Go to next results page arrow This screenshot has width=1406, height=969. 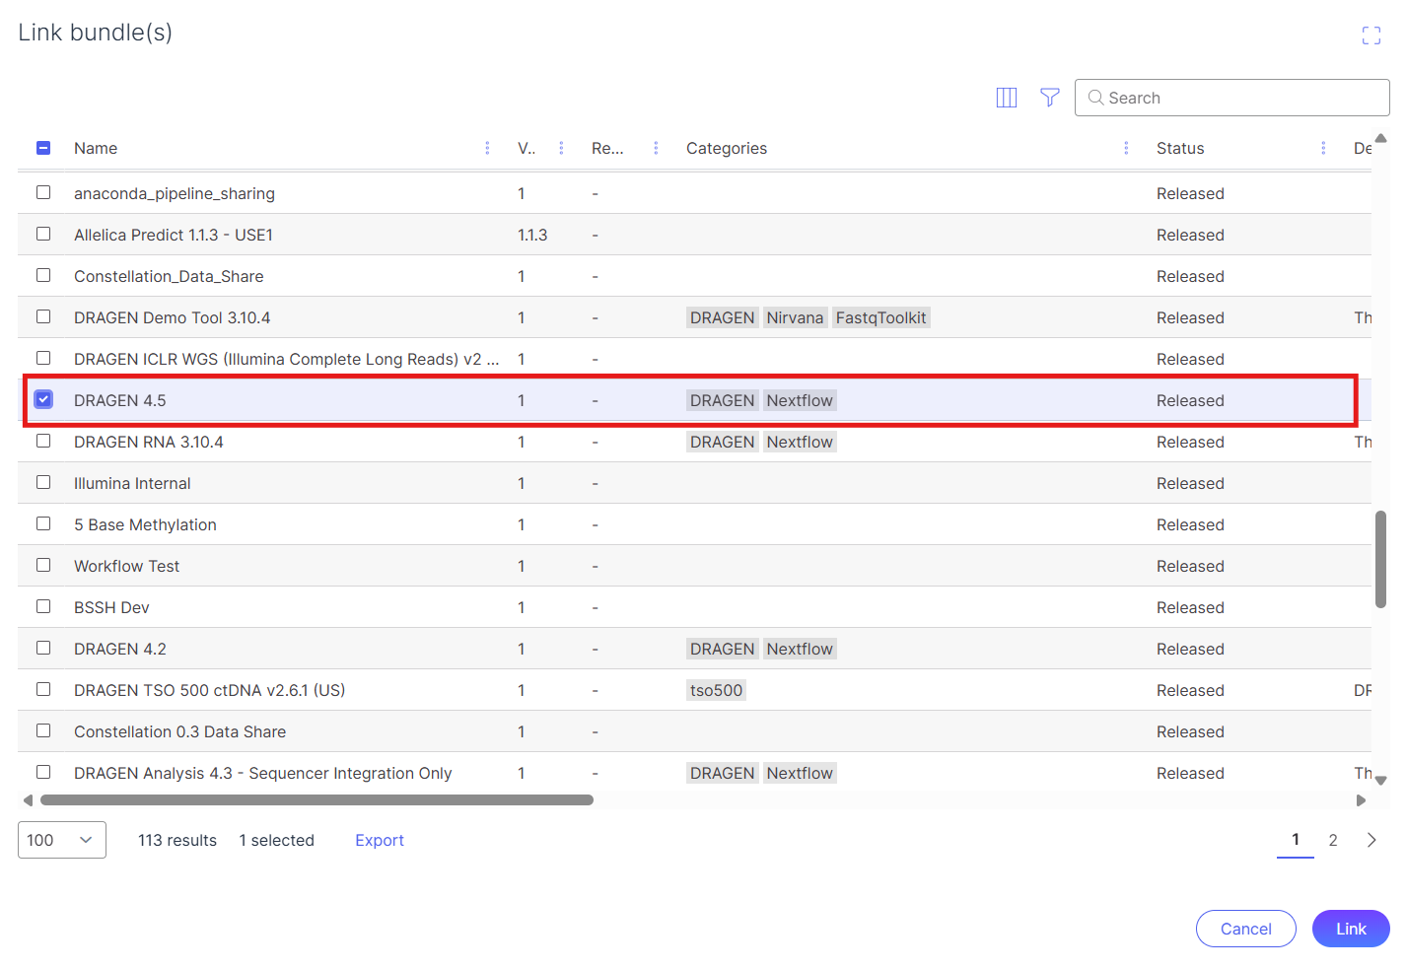point(1371,840)
